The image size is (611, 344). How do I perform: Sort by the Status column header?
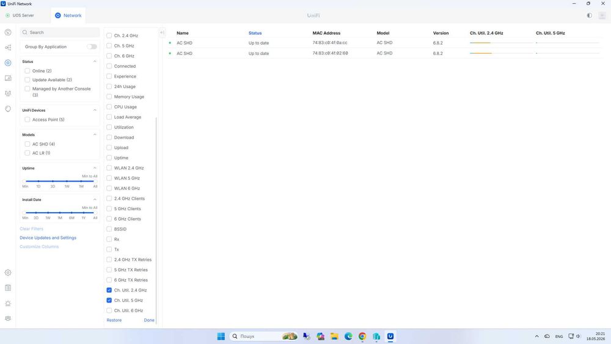pyautogui.click(x=255, y=33)
